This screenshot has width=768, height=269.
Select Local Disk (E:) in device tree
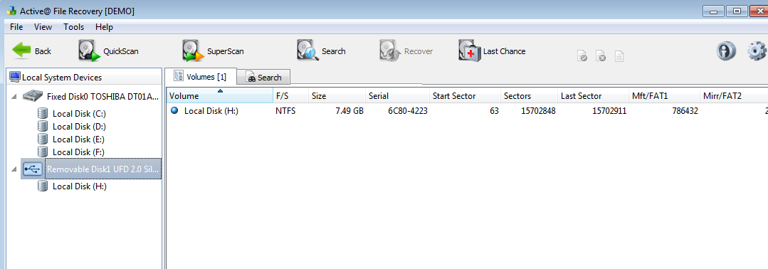click(78, 139)
